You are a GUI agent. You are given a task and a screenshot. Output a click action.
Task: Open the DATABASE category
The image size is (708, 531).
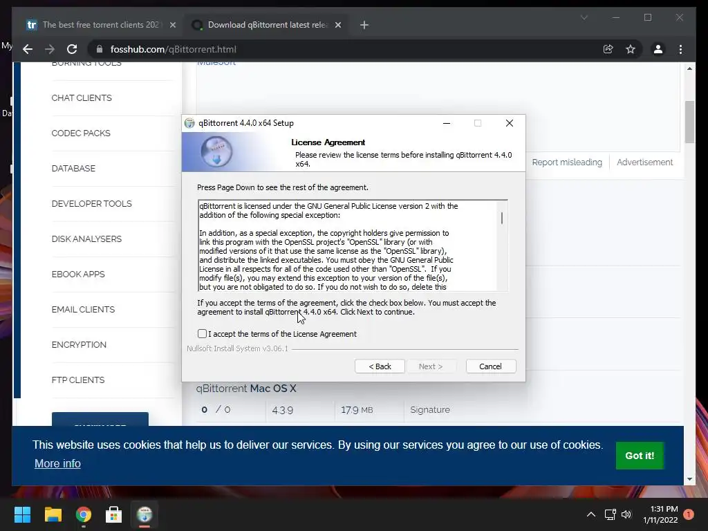tap(73, 169)
